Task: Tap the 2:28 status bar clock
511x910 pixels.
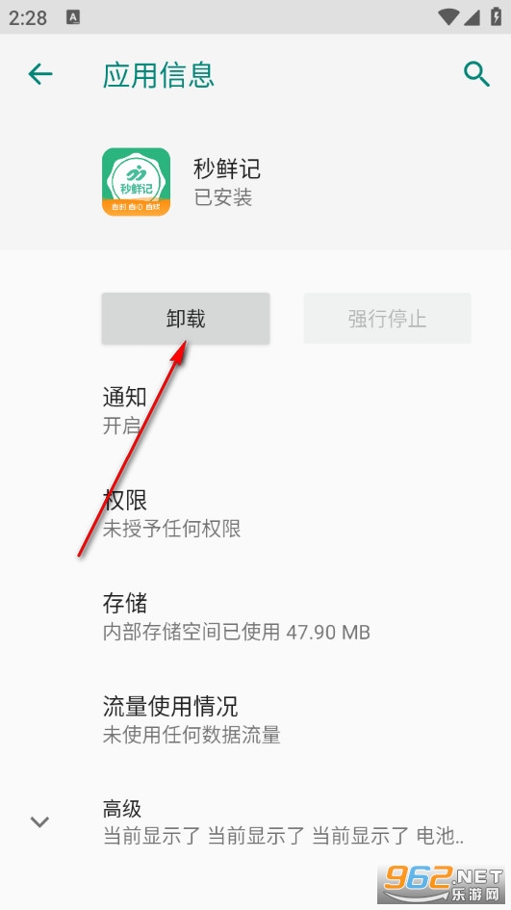Action: click(27, 17)
